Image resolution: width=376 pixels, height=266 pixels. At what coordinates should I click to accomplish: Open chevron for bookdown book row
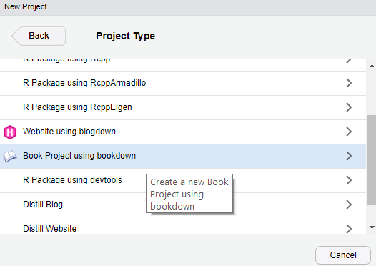click(349, 156)
